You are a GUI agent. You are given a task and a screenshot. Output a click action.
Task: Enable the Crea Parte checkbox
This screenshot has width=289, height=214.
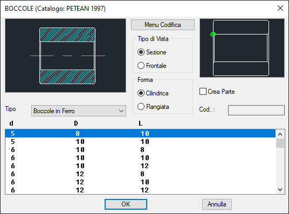[203, 92]
